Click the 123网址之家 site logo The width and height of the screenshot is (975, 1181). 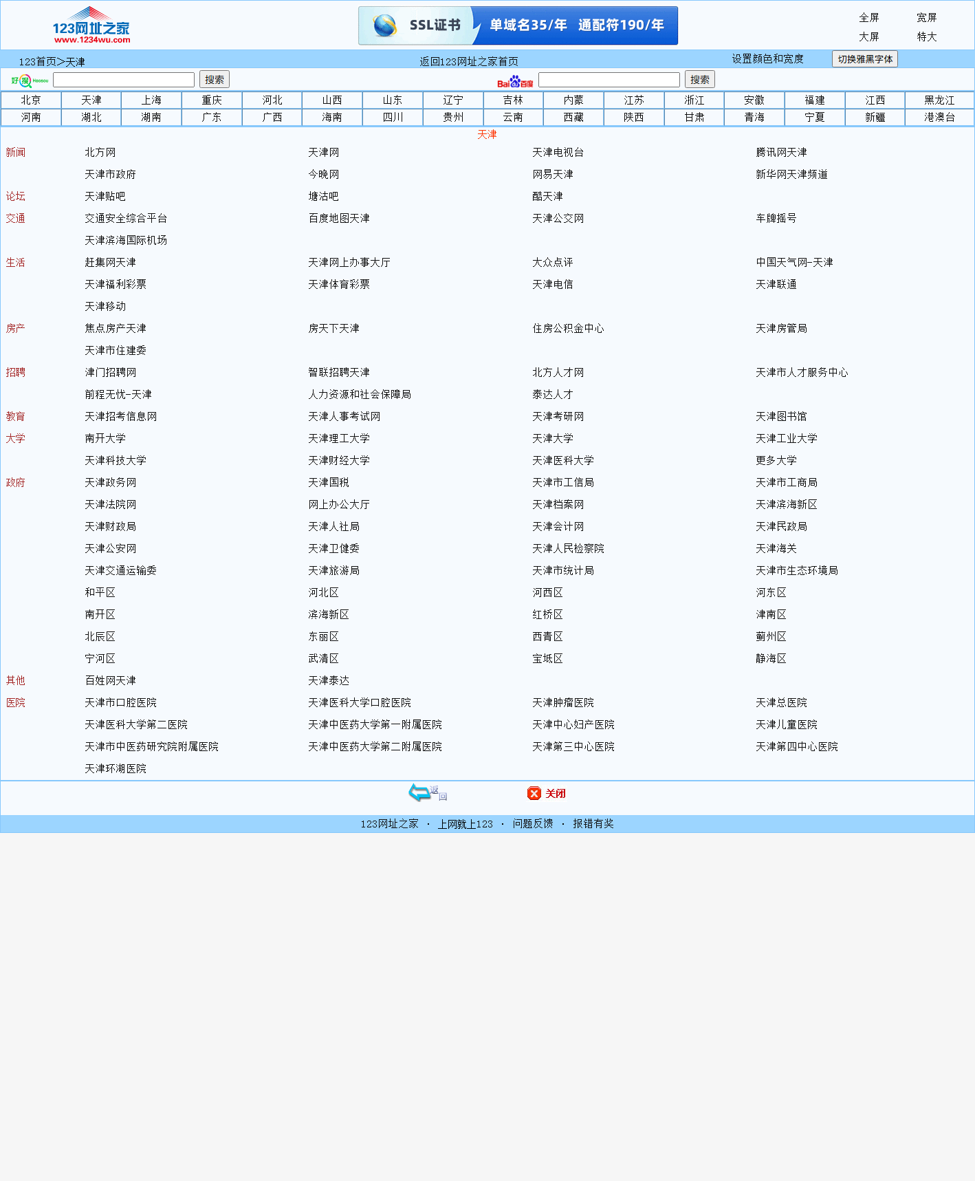(91, 25)
